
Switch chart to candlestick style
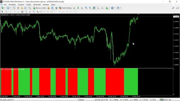78,8
